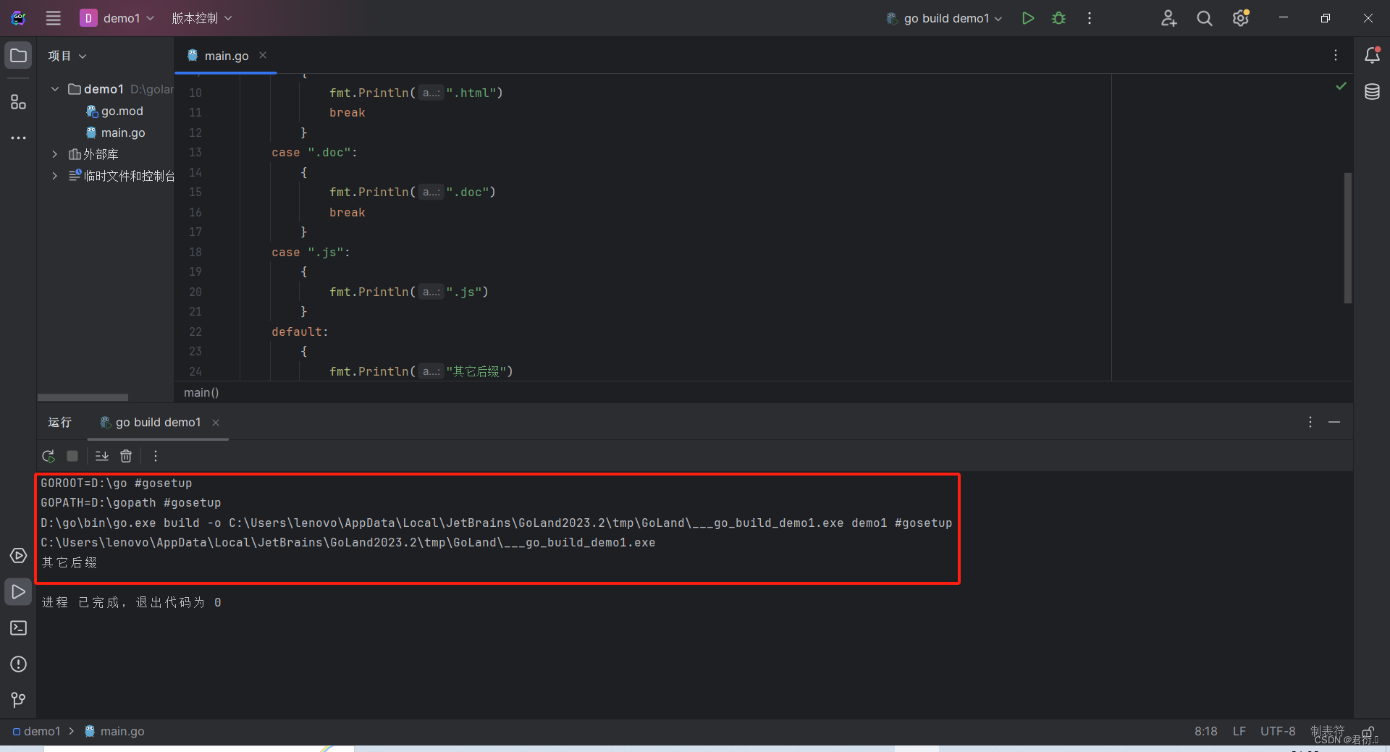This screenshot has height=752, width=1390.
Task: Click demo1 in the navigation bar
Action: pyautogui.click(x=36, y=731)
